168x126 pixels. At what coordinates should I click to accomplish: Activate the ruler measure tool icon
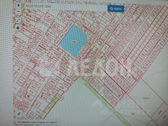click(x=19, y=114)
